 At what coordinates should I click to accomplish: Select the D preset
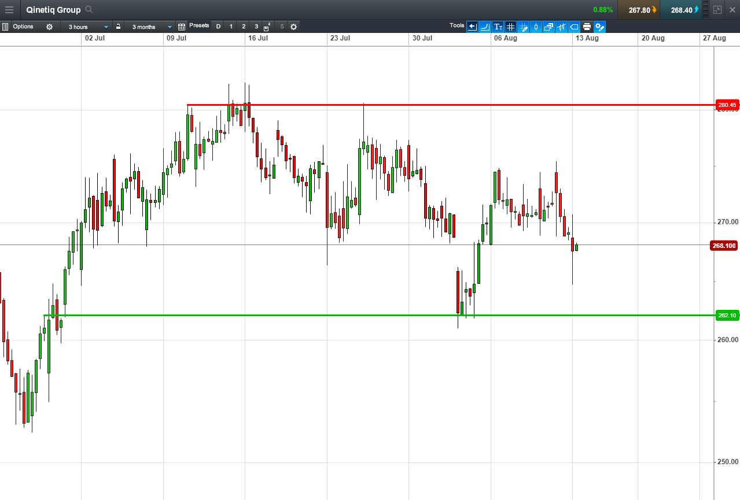(218, 27)
